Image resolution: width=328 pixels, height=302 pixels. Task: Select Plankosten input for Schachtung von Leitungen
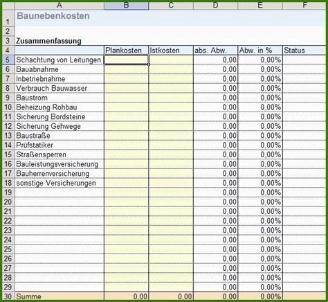[126, 60]
